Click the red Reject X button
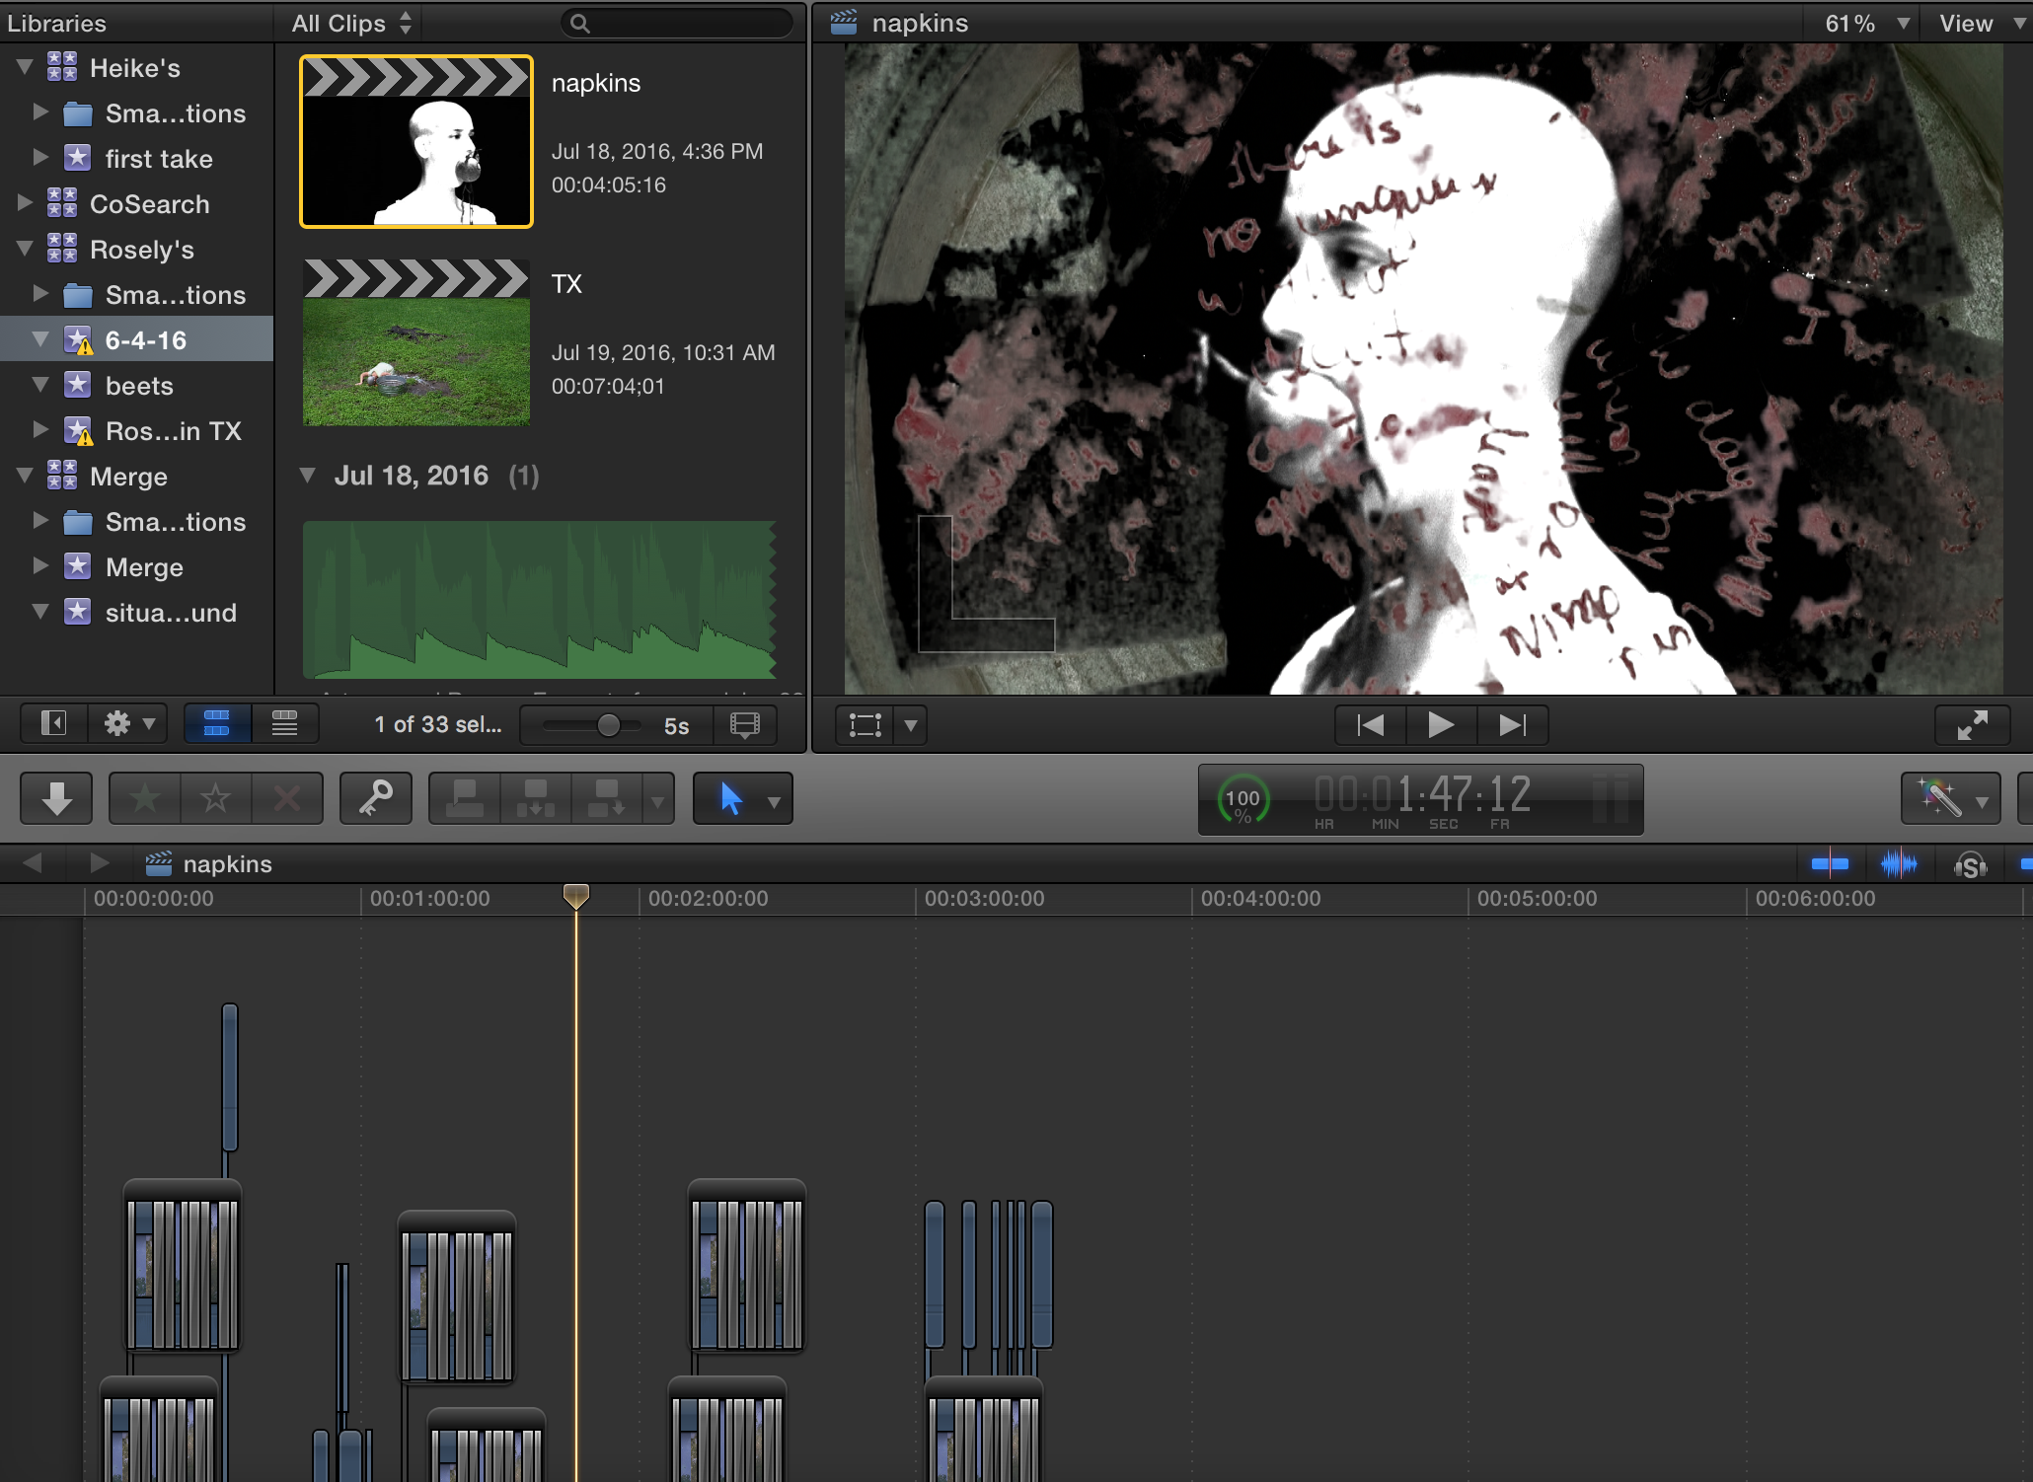 286,798
